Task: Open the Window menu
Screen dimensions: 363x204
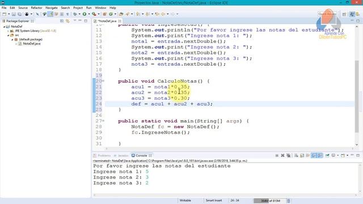Action: 100,8
